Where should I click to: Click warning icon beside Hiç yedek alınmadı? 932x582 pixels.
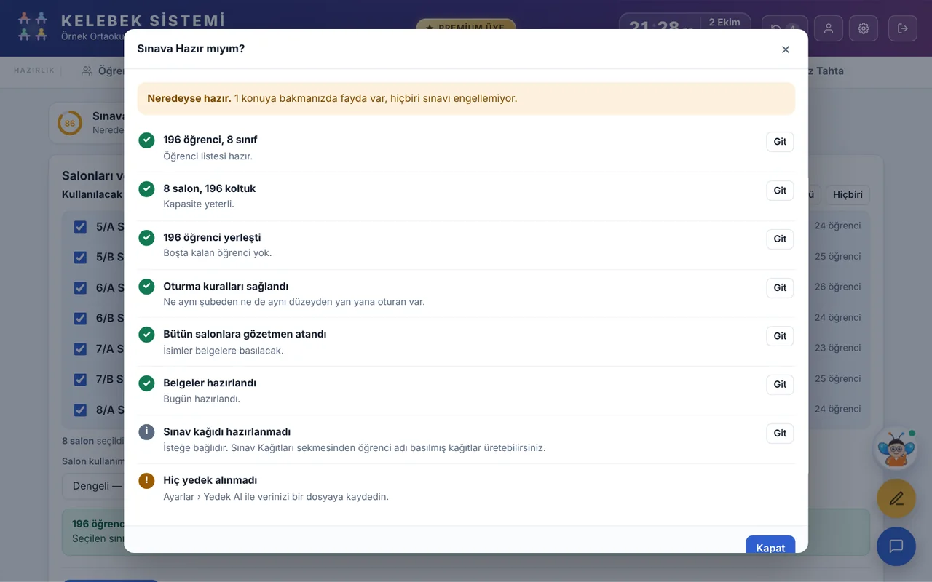[x=147, y=481]
